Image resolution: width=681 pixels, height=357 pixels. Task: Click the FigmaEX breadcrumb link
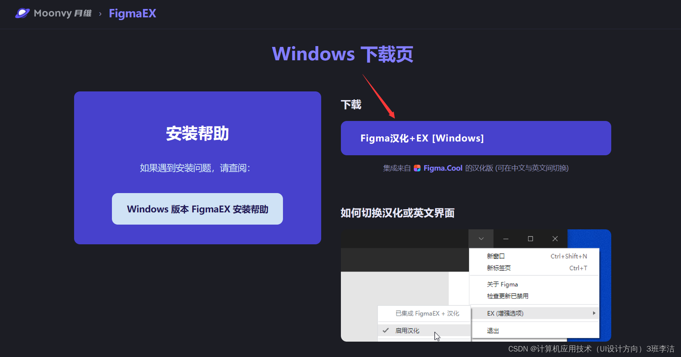[x=132, y=13]
